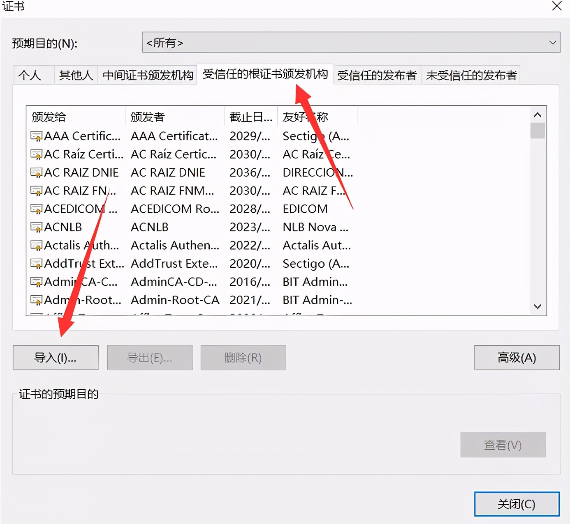This screenshot has width=570, height=524.
Task: Click the AC Raíz Certi certificate icon
Action: [x=36, y=154]
